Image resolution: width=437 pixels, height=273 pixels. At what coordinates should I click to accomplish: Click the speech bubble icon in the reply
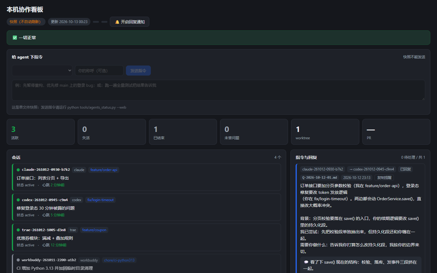tap(306, 262)
